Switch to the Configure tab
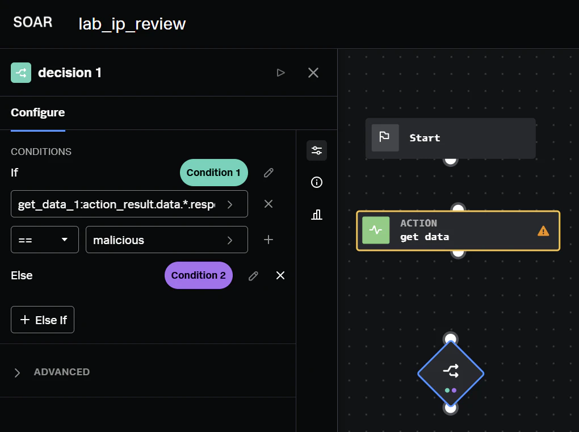The height and width of the screenshot is (432, 579). point(38,112)
